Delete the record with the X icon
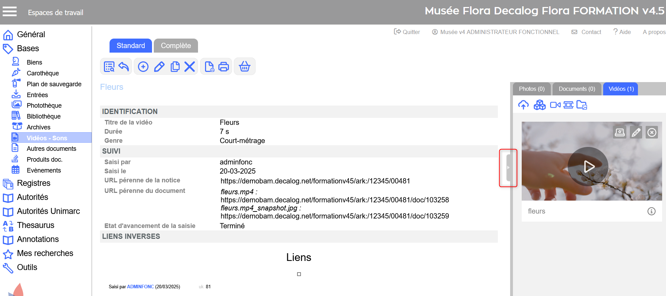This screenshot has height=296, width=666. point(190,67)
